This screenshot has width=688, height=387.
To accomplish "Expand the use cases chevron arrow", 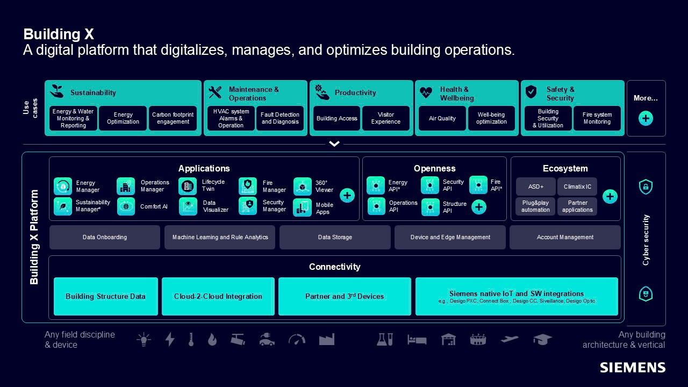I will 334,144.
